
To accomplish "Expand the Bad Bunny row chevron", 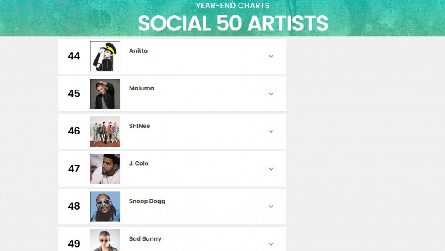I will [x=271, y=244].
